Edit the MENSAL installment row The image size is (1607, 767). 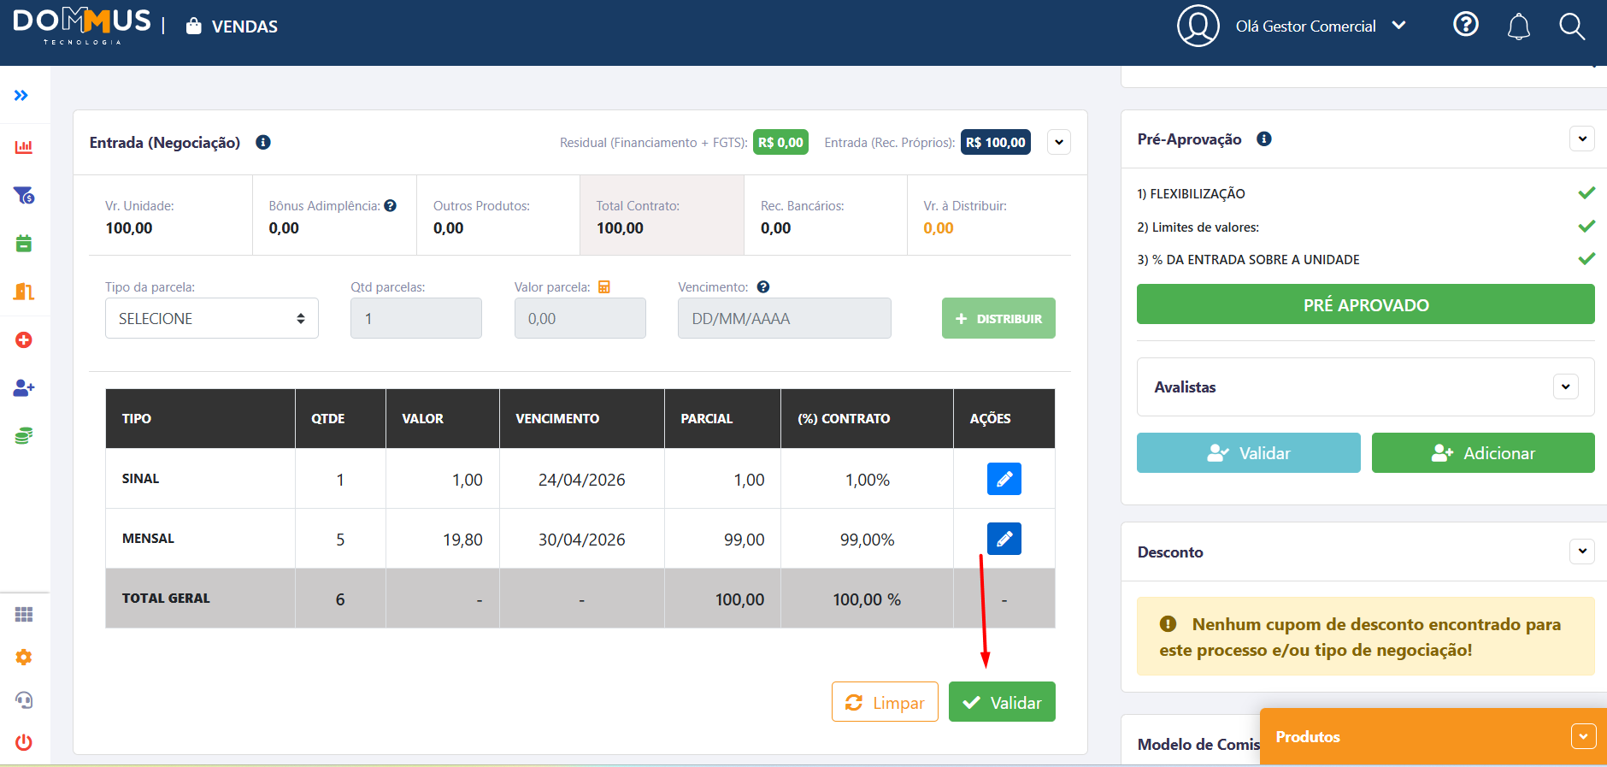coord(1004,539)
